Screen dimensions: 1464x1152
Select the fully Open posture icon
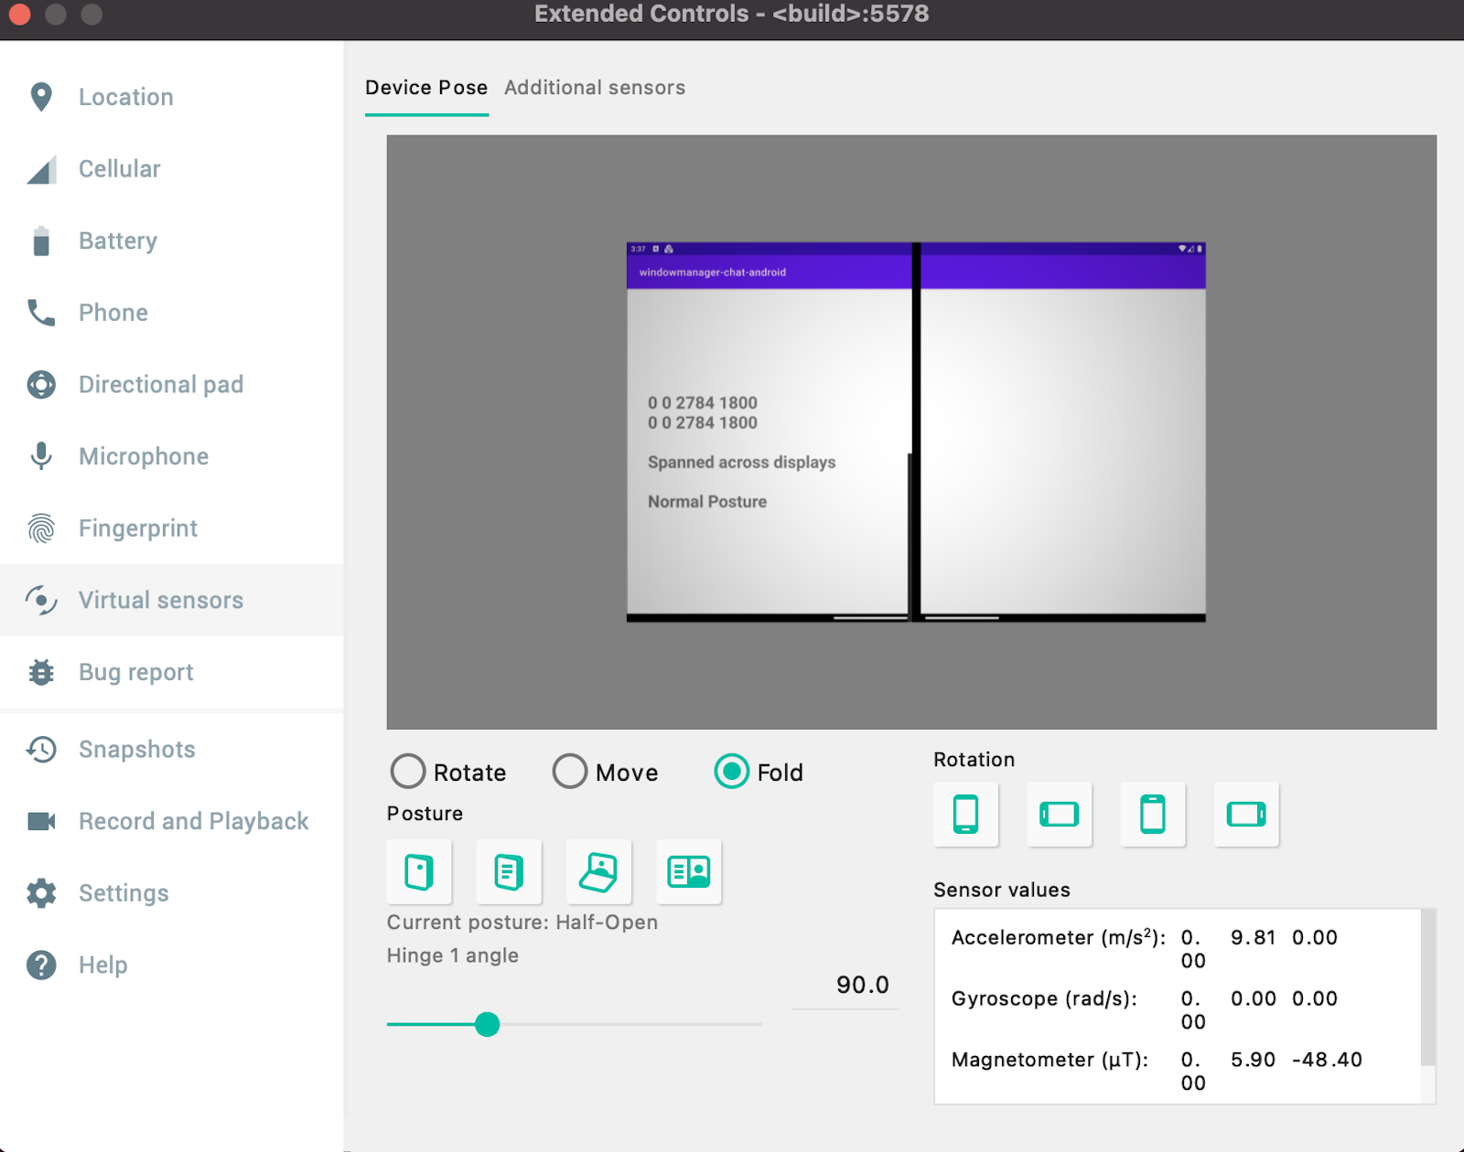click(x=688, y=871)
